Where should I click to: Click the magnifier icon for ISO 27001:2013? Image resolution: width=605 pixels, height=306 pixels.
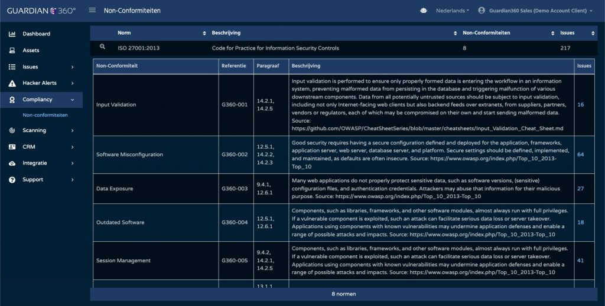(102, 47)
